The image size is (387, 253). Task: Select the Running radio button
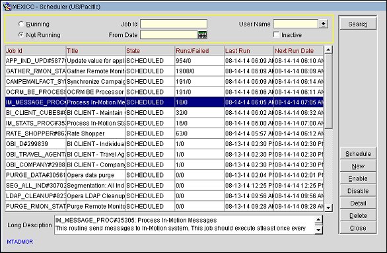point(21,24)
